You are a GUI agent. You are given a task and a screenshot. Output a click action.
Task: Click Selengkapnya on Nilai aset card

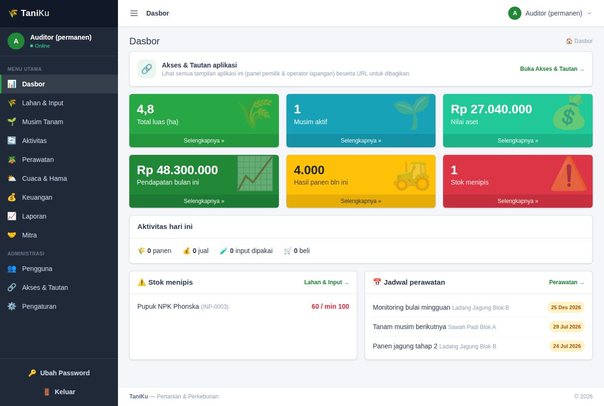[x=518, y=141]
